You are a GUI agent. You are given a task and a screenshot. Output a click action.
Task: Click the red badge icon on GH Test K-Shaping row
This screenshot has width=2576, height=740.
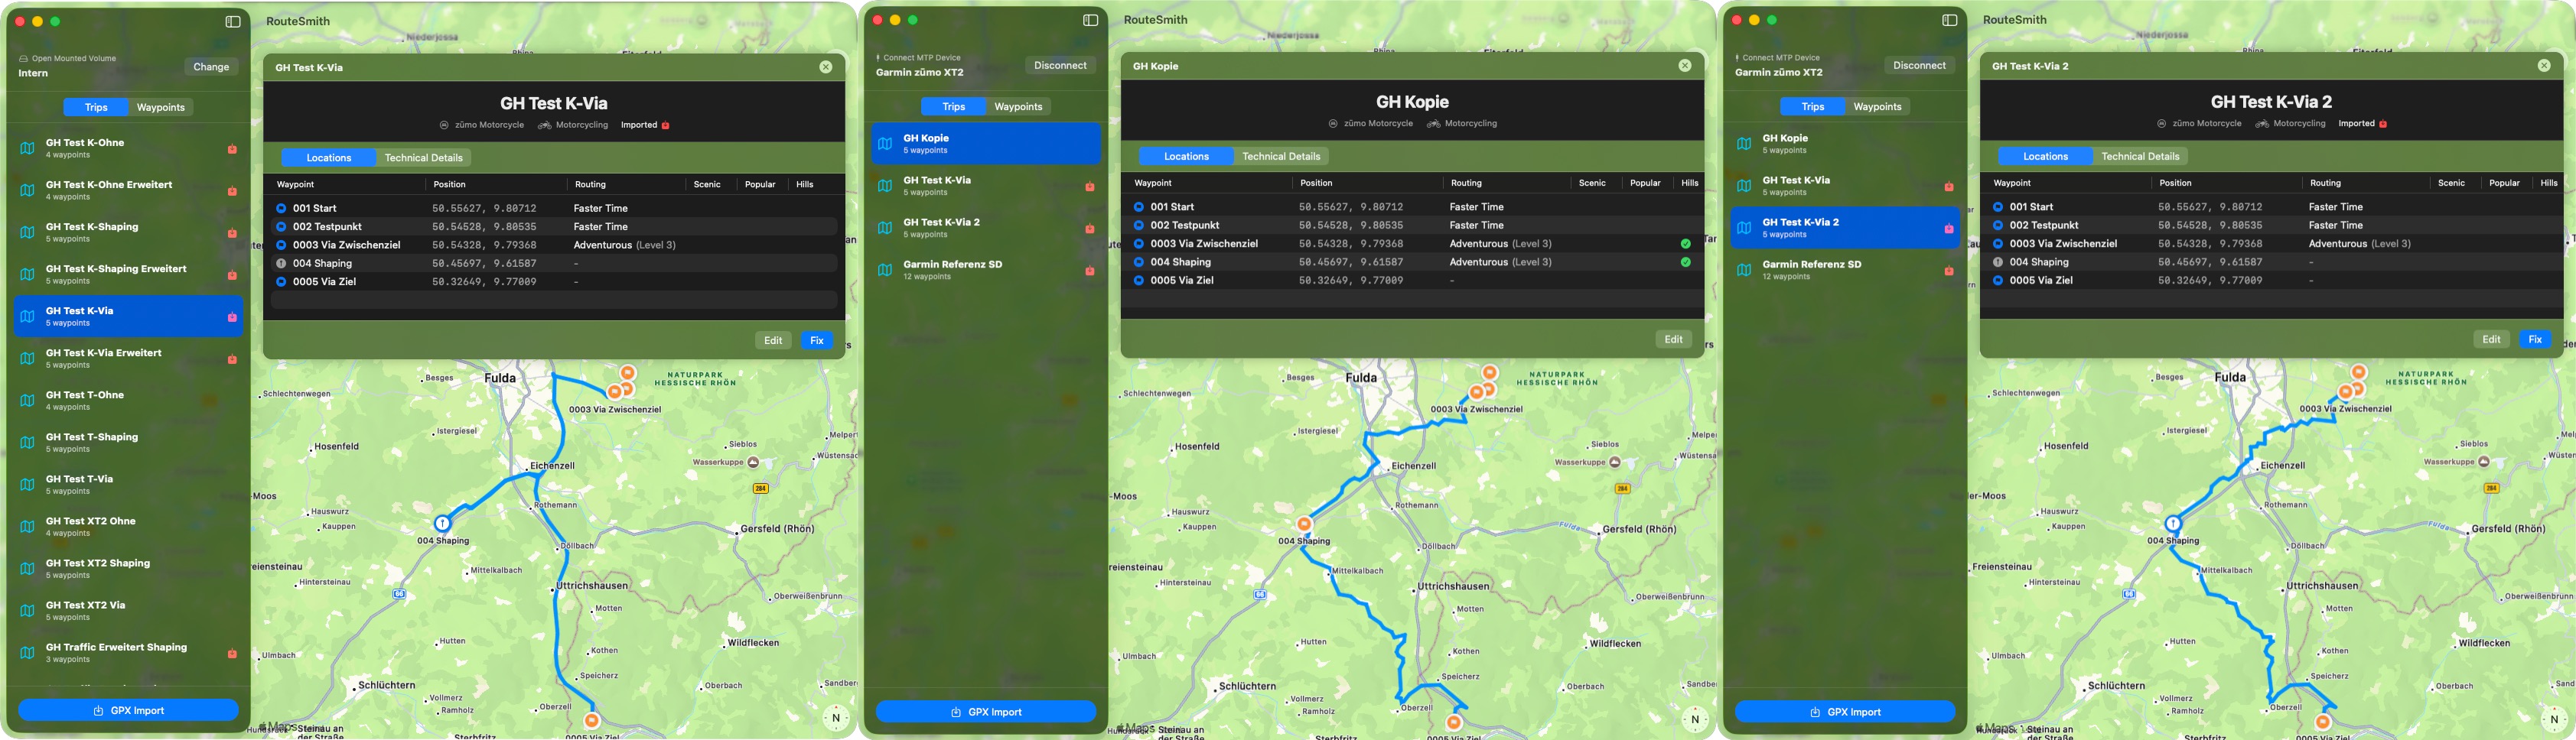click(x=232, y=232)
